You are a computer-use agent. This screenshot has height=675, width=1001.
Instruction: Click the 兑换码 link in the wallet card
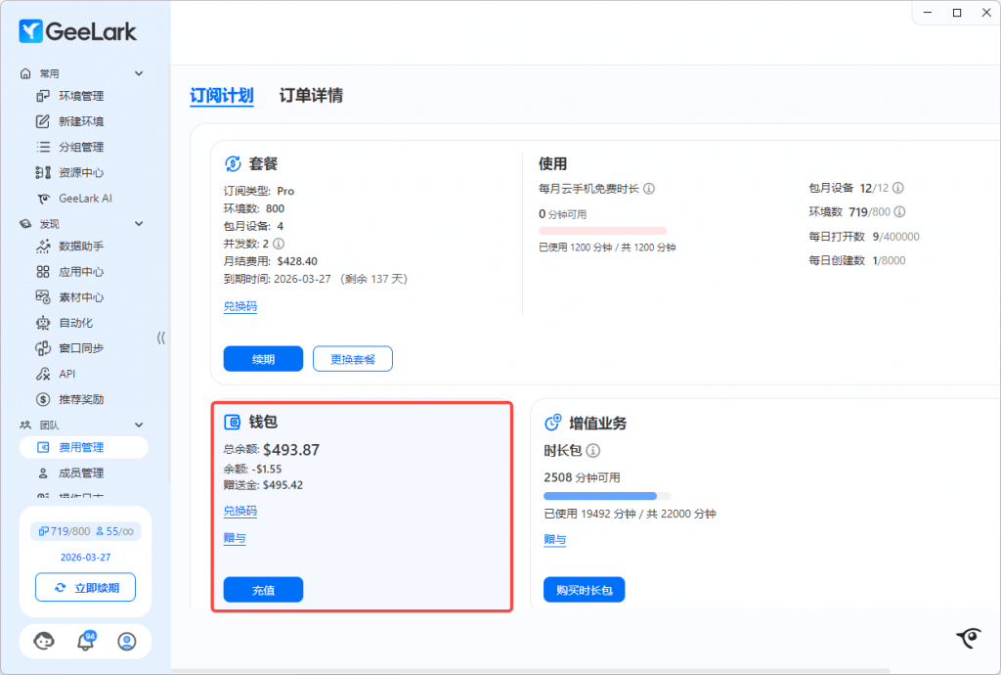[240, 512]
